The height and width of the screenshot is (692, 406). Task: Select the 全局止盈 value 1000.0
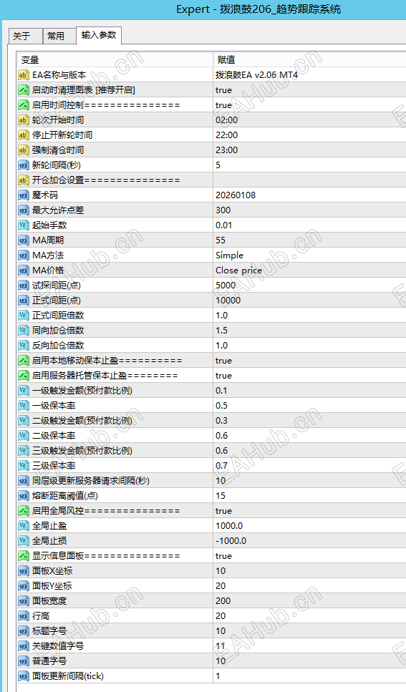point(229,526)
